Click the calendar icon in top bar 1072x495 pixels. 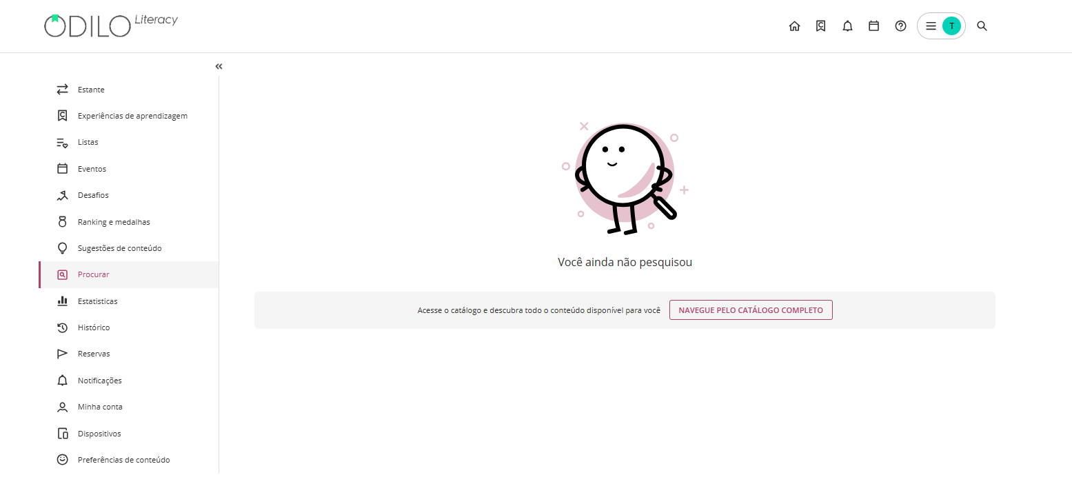pos(873,26)
